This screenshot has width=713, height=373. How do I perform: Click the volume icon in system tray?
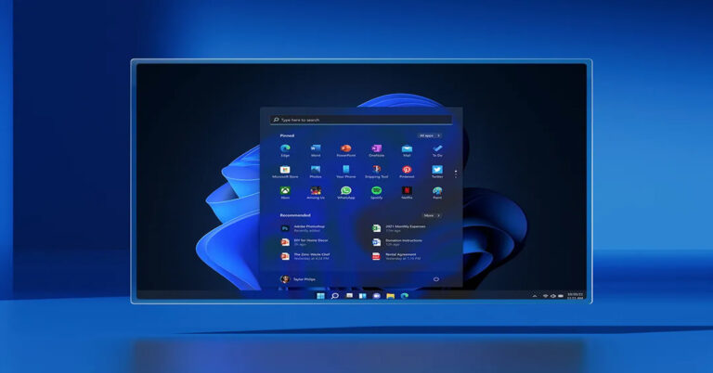[x=553, y=296]
